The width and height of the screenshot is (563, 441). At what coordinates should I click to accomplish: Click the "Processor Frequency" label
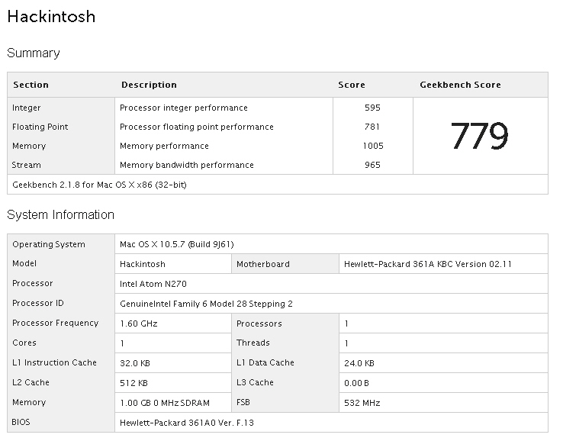coord(55,323)
